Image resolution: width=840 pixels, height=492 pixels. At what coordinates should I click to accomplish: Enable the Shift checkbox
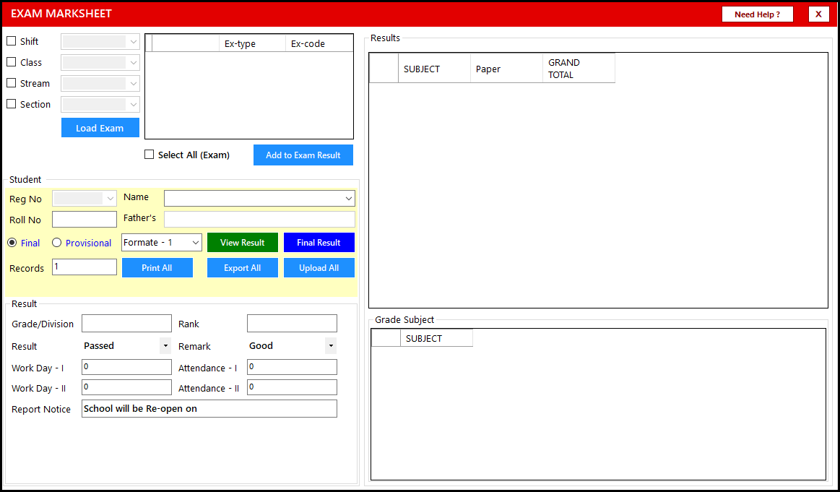11,41
